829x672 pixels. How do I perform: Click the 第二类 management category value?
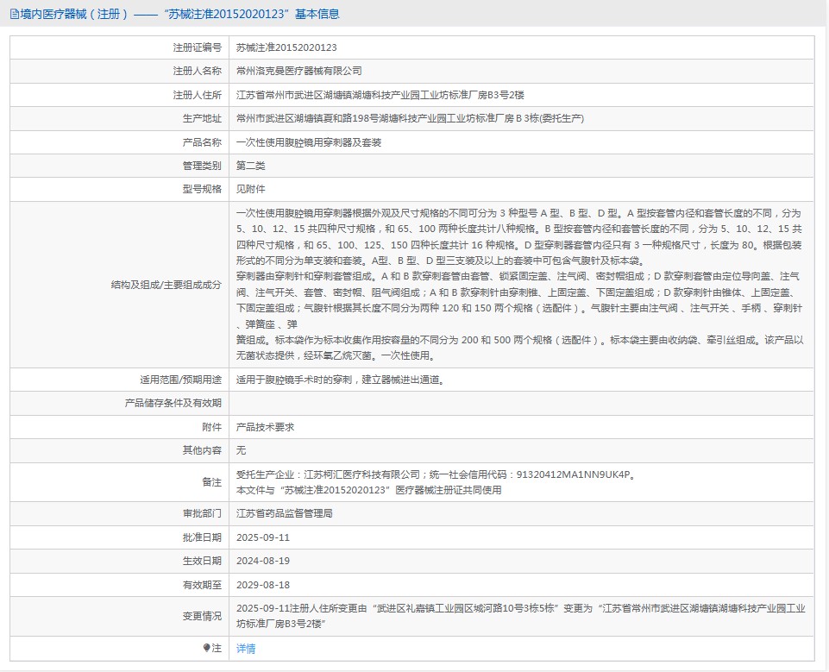pos(250,166)
